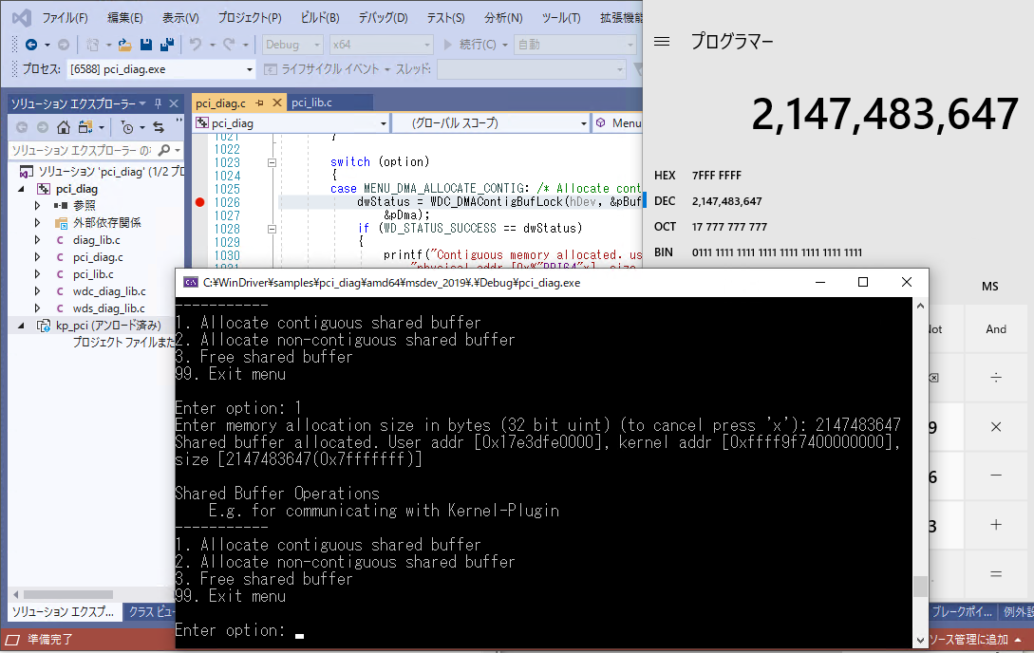Click the Calculator divide button
Image resolution: width=1034 pixels, height=653 pixels.
click(x=996, y=378)
